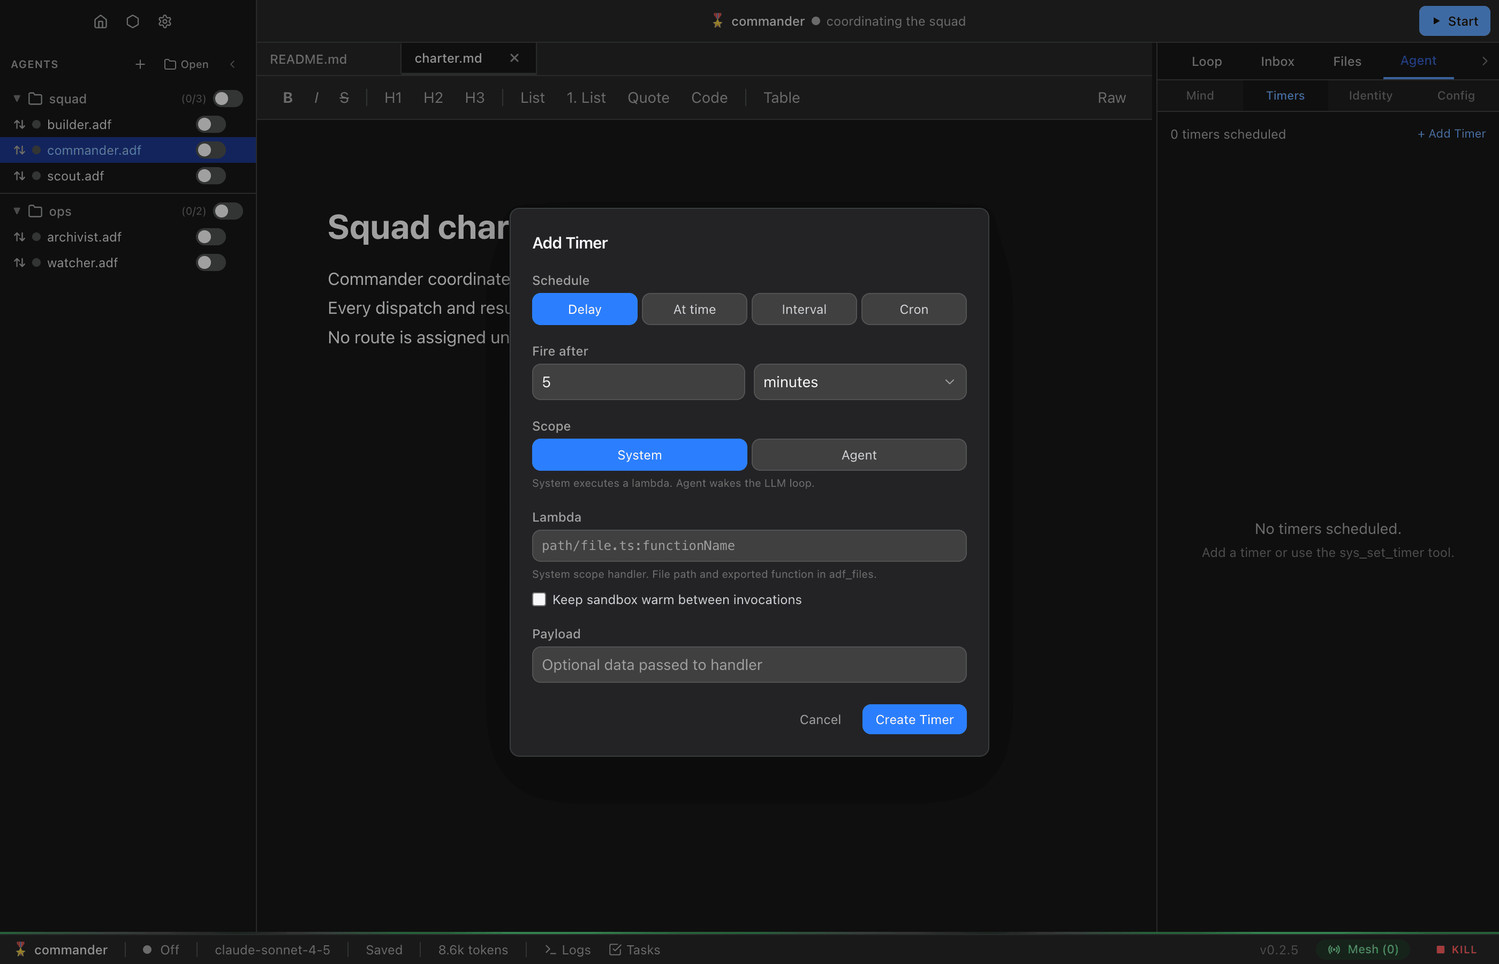Click the Mesh (0) status indicator
Screen dimensions: 1499x964
1362,950
